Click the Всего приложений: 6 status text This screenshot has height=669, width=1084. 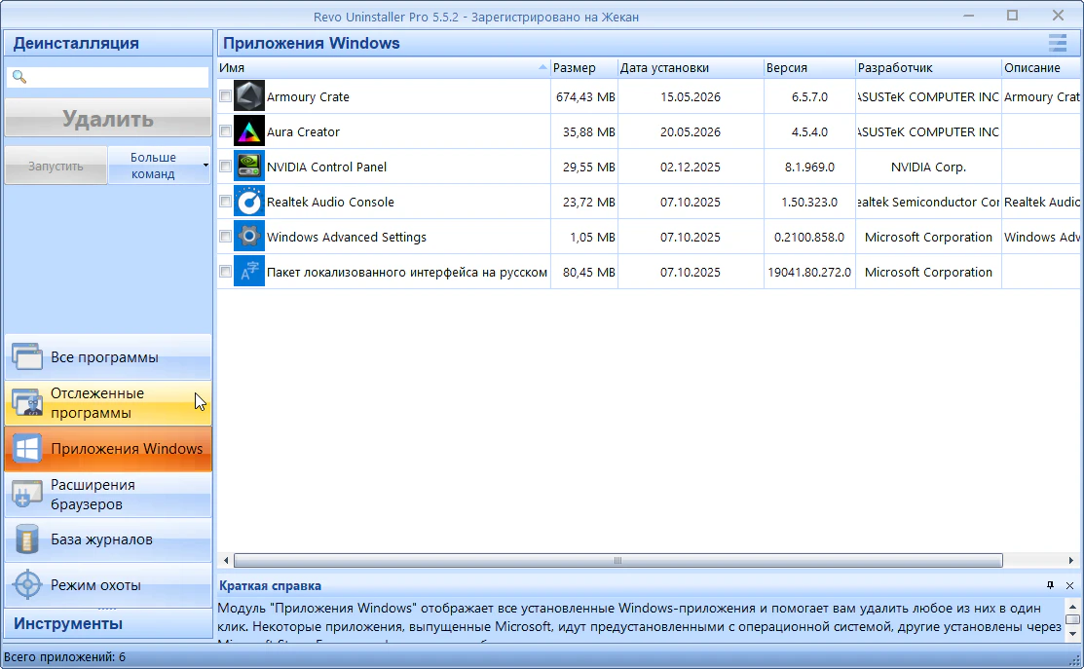tap(64, 657)
